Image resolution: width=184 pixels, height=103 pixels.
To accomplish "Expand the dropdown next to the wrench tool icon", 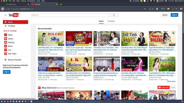I will point(176,9).
